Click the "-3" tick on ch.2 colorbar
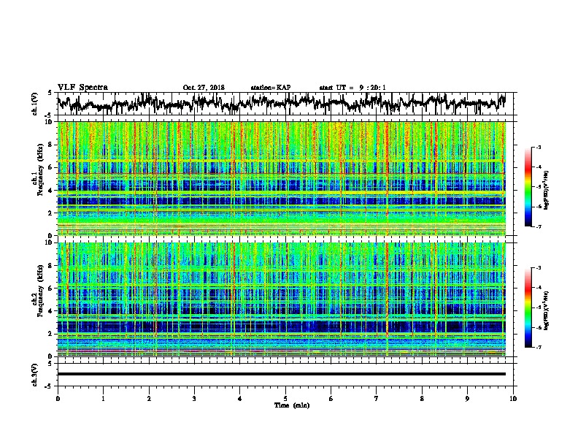The image size is (578, 447). tap(538, 268)
